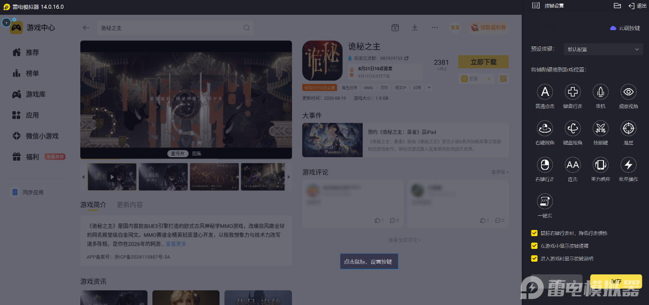Toggle 鼠标右键行走时,降低行走惯性 checkbox
649x305 pixels.
(534, 233)
